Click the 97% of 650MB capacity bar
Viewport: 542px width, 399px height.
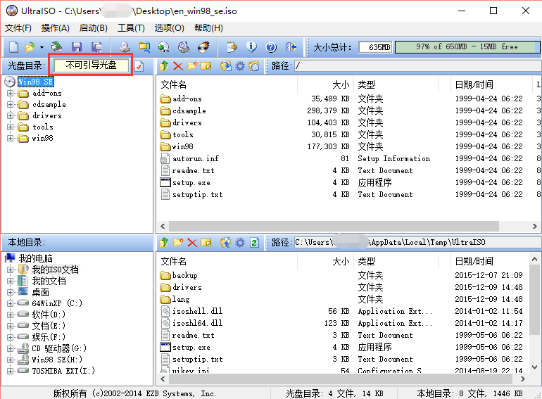(467, 46)
